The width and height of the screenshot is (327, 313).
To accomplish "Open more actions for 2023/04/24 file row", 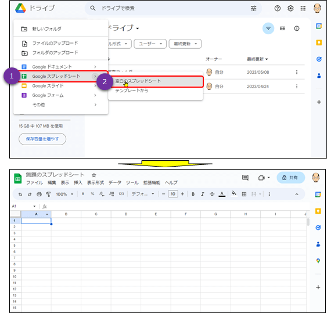I will coord(297,87).
